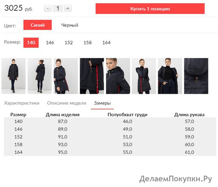Choose size 152

(68, 43)
